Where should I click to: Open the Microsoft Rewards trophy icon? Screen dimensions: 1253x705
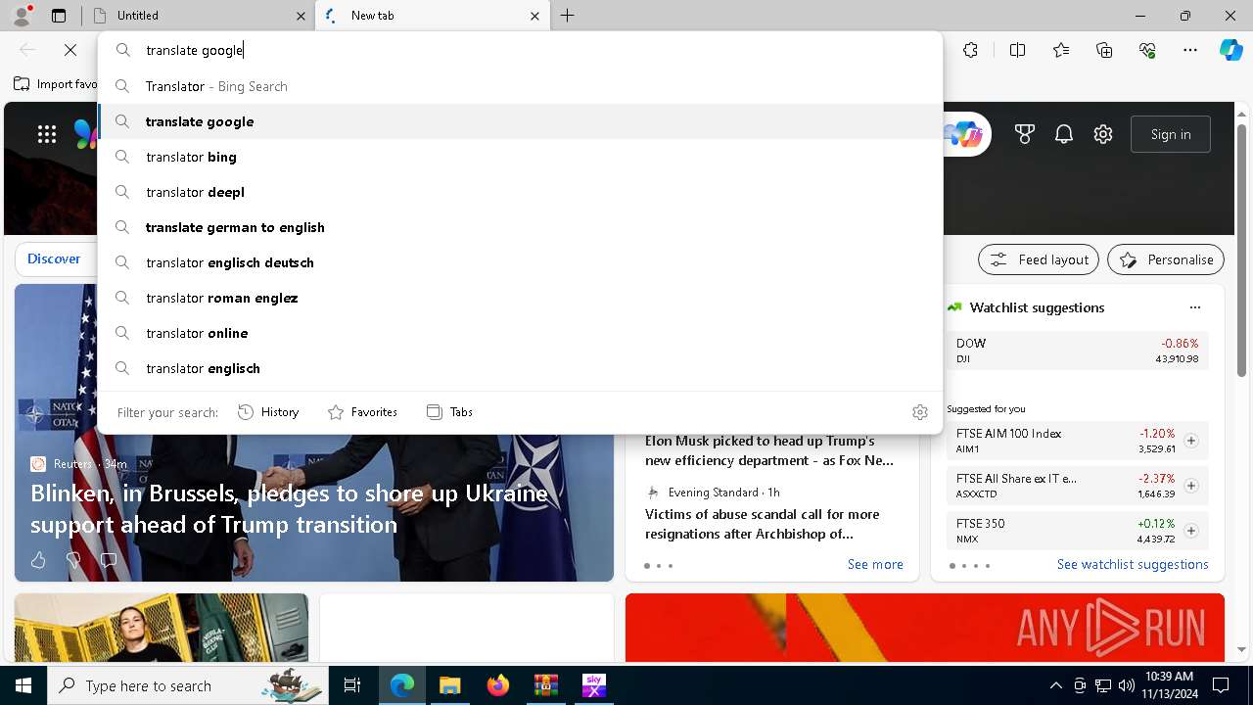point(1025,134)
